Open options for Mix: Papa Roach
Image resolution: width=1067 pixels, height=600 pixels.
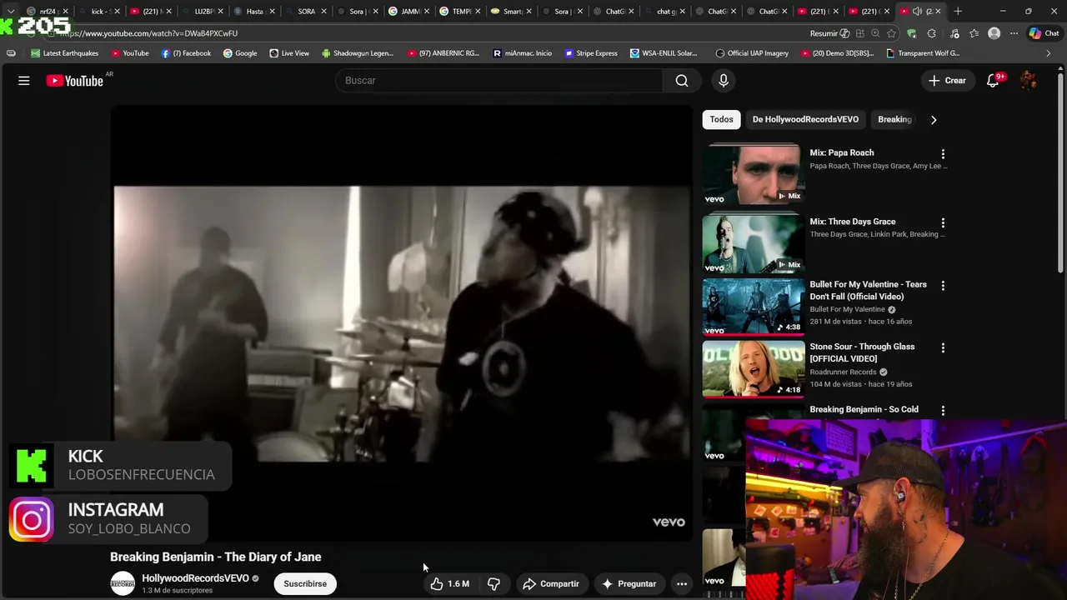click(943, 154)
